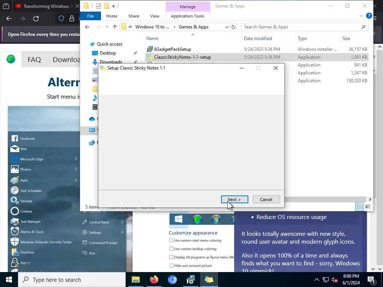Check Display All programs as flyout menu

pyautogui.click(x=171, y=257)
